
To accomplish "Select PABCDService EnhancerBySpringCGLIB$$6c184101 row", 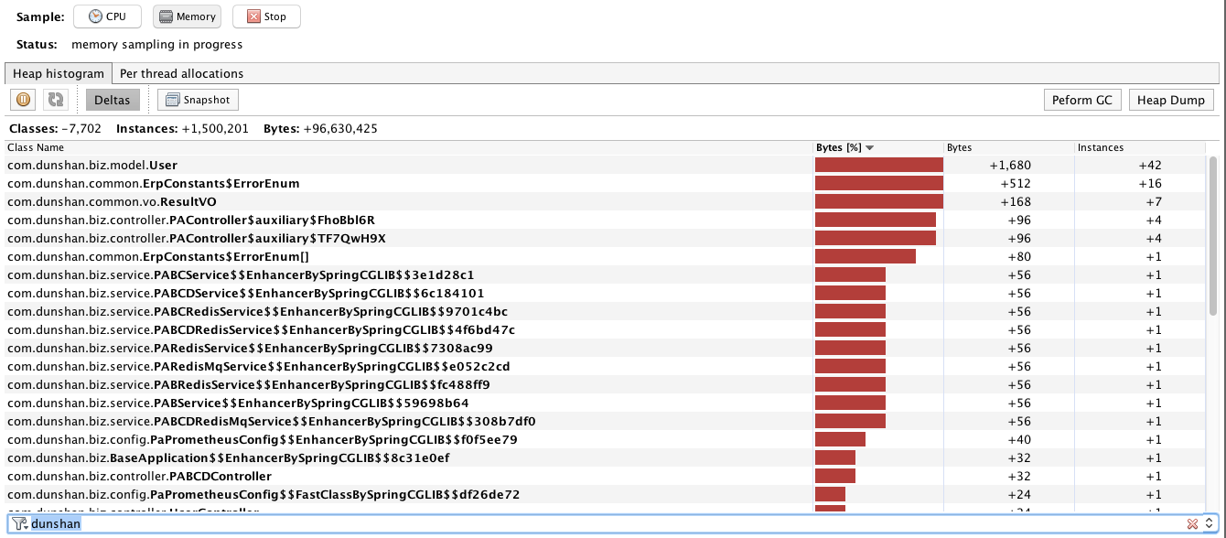I will [x=606, y=293].
